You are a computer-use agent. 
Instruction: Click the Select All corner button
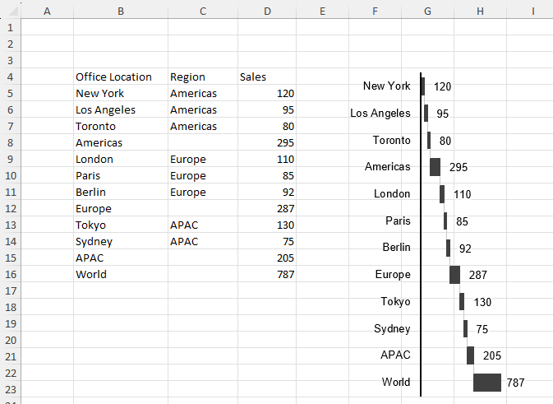coord(10,11)
